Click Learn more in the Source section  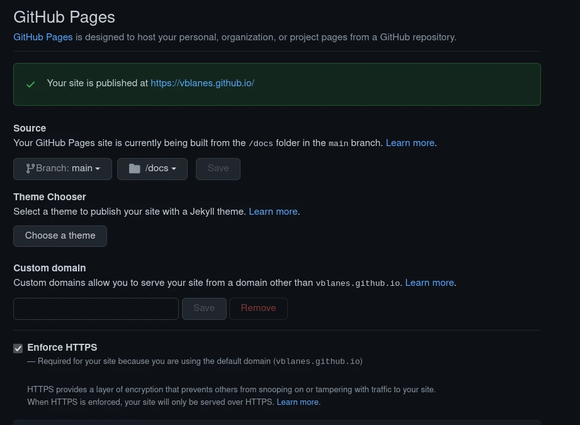click(x=410, y=143)
